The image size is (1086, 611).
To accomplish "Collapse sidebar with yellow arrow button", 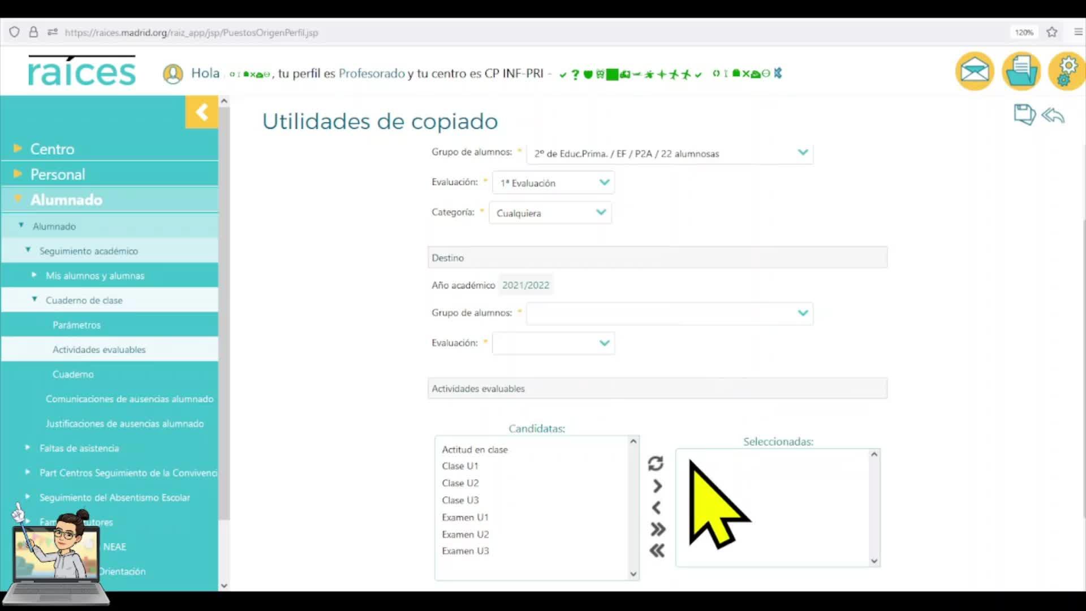I will tap(201, 112).
